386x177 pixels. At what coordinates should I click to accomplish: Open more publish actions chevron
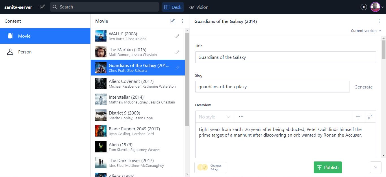(376, 167)
